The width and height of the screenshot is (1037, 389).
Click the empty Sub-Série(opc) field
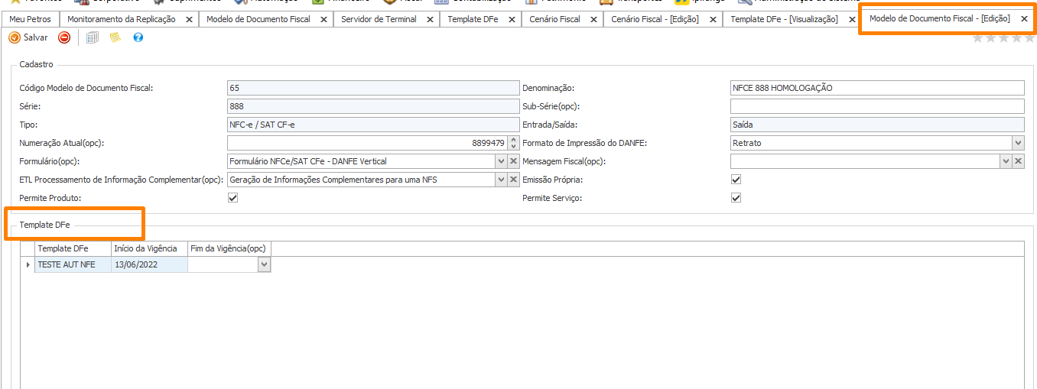877,106
